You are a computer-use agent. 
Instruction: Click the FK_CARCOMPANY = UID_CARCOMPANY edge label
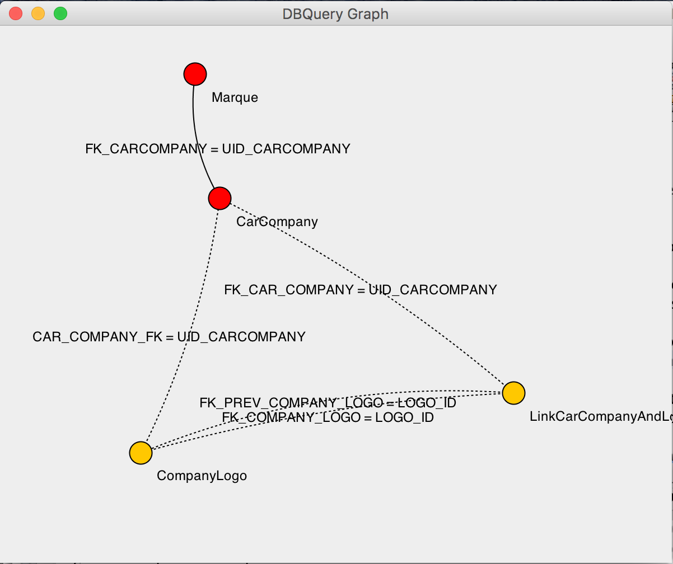[218, 149]
